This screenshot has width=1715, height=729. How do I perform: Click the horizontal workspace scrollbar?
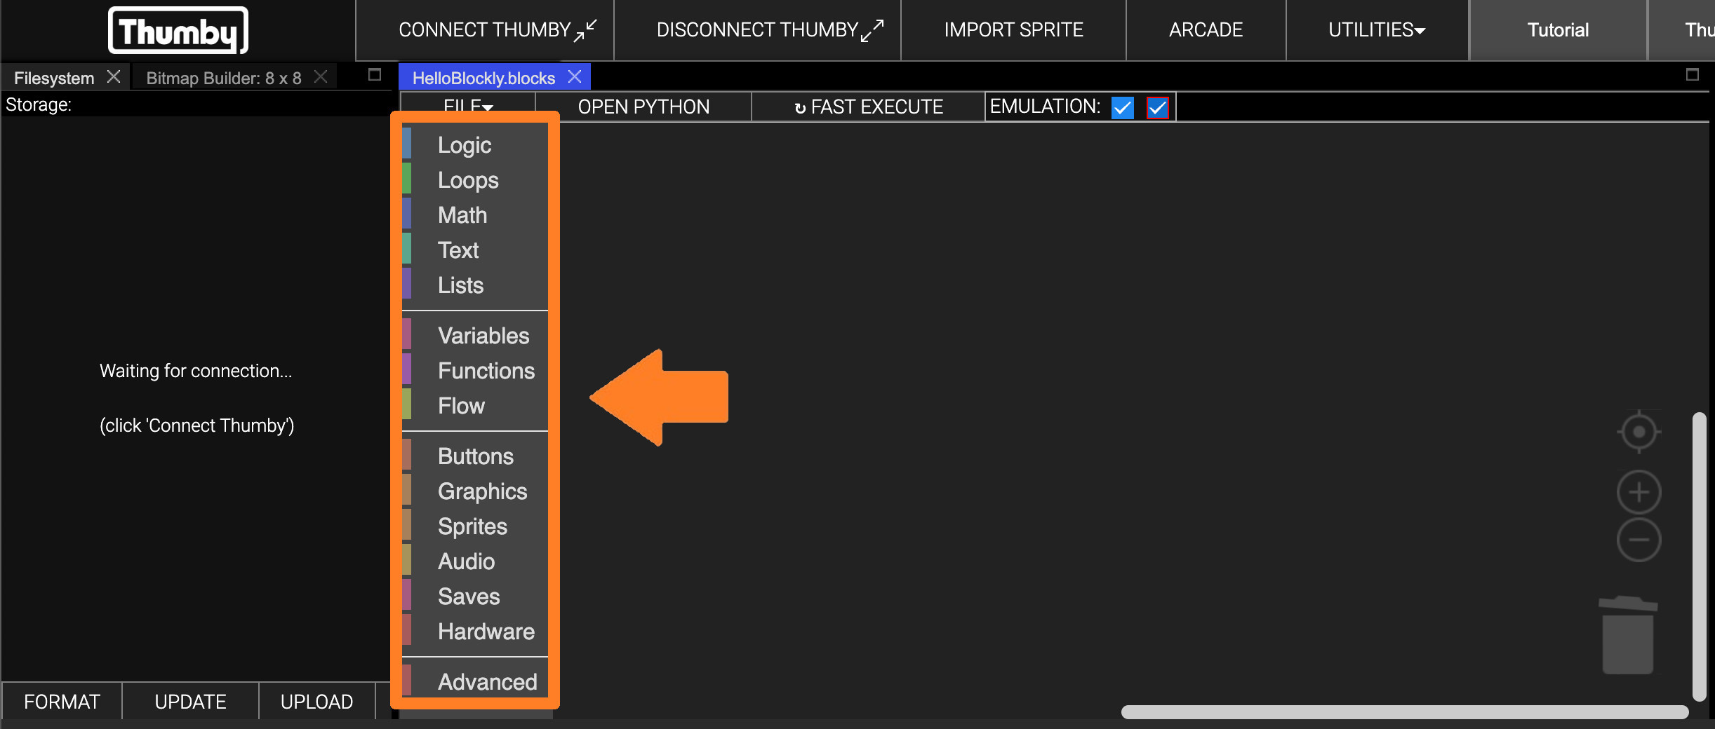[1403, 712]
